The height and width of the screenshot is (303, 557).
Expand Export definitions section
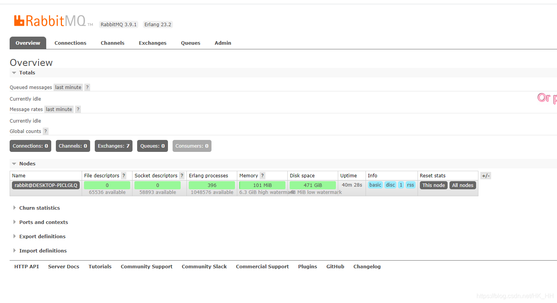coord(39,236)
